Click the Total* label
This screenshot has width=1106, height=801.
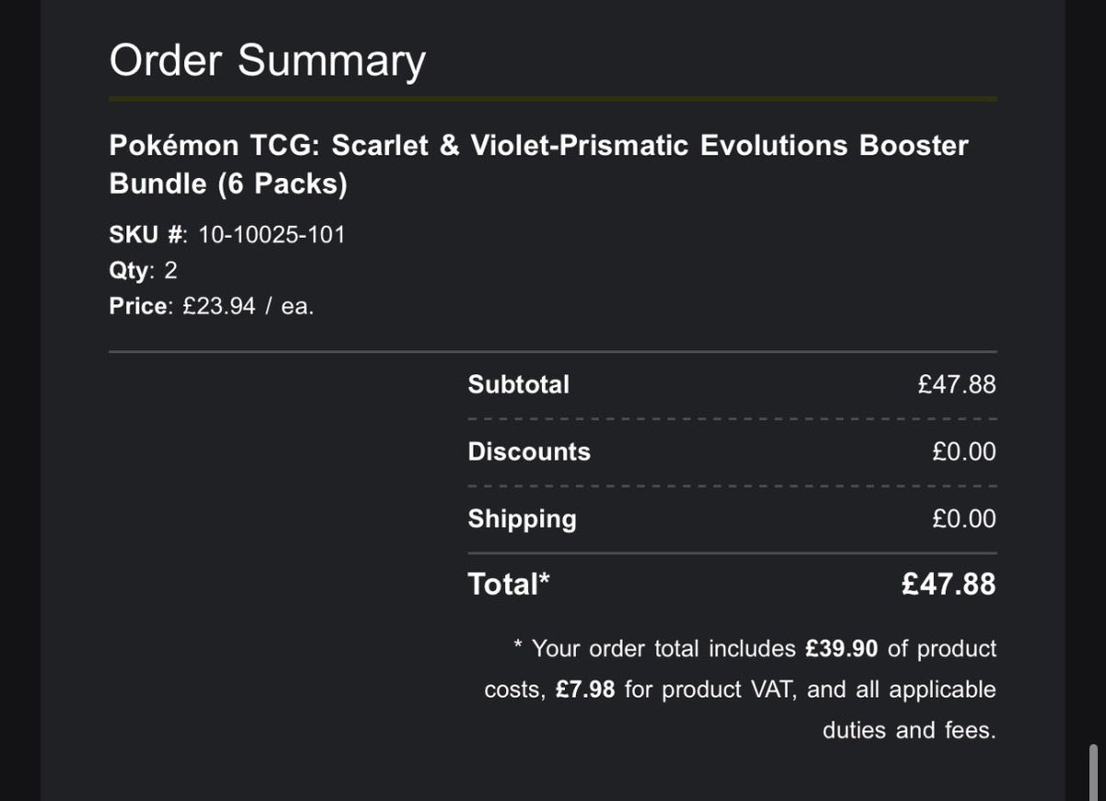coord(509,583)
